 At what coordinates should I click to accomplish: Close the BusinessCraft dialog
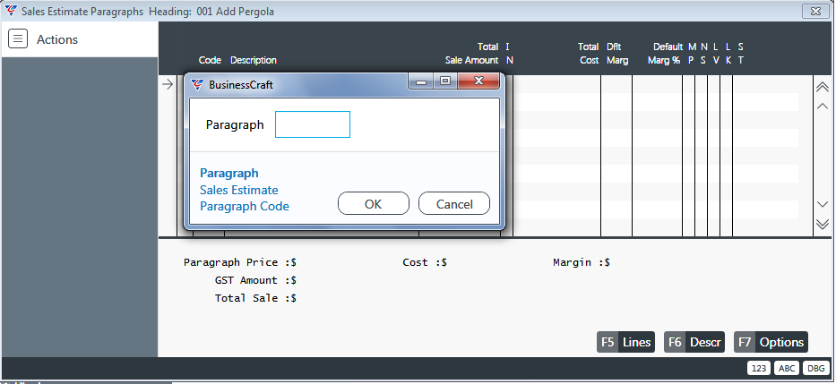[x=478, y=81]
